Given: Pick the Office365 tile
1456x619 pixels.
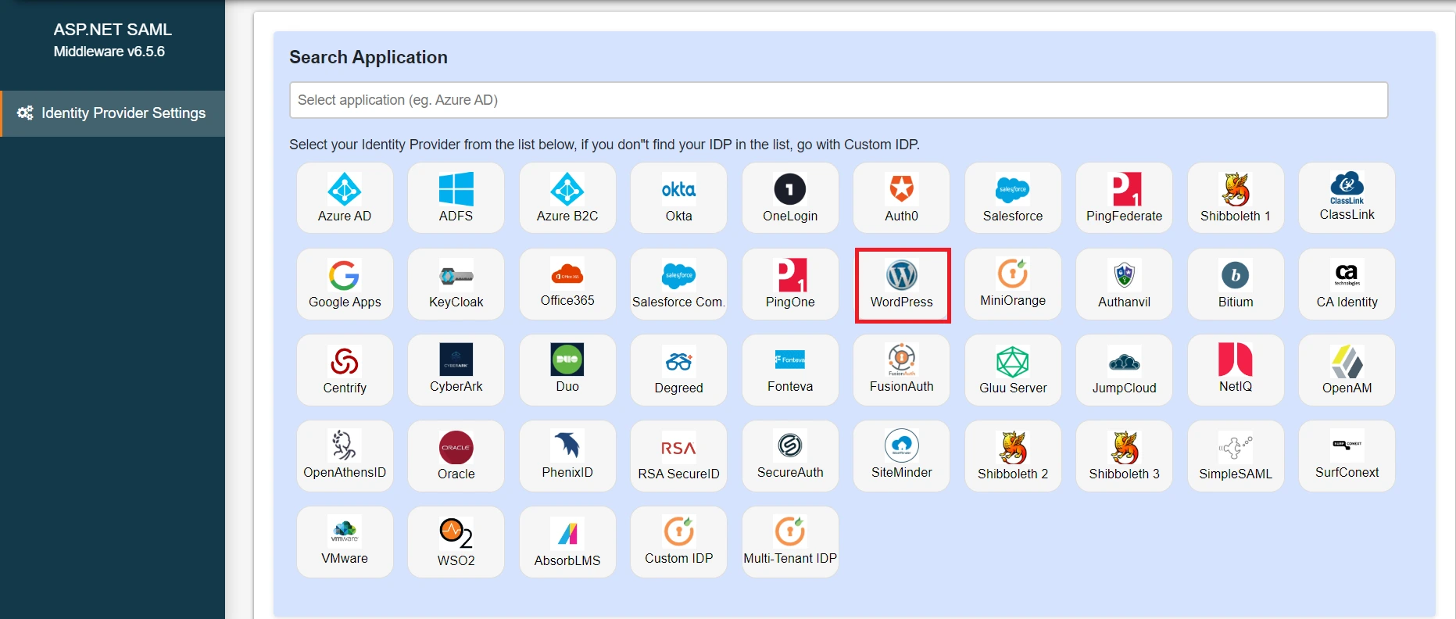Looking at the screenshot, I should point(567,284).
